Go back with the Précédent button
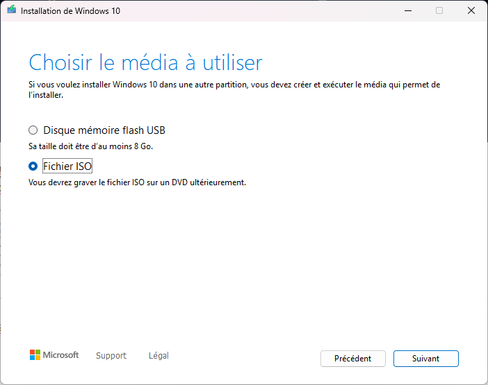 click(x=352, y=359)
